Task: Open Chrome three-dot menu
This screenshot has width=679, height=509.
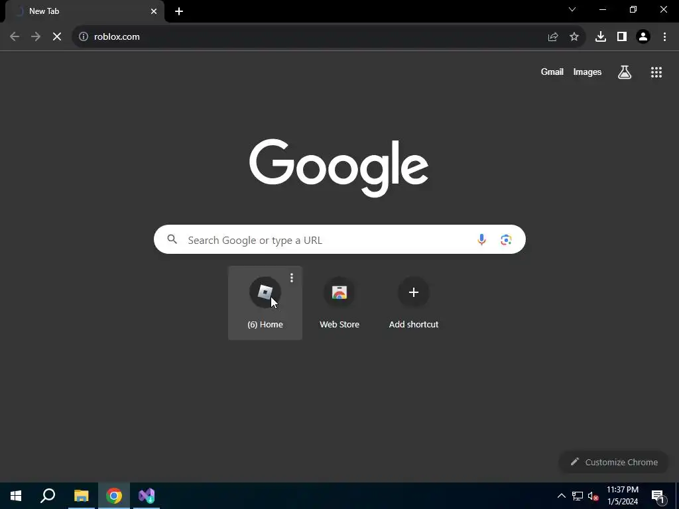Action: coord(664,37)
